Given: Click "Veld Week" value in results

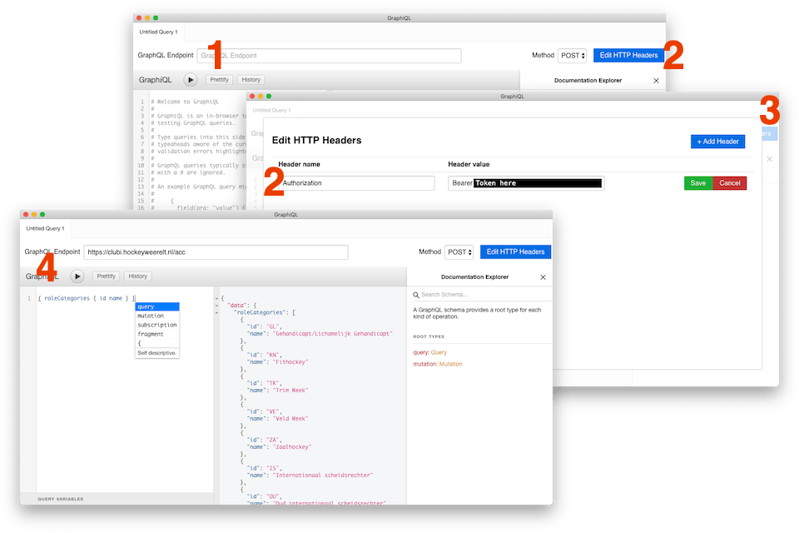Looking at the screenshot, I should (290, 419).
